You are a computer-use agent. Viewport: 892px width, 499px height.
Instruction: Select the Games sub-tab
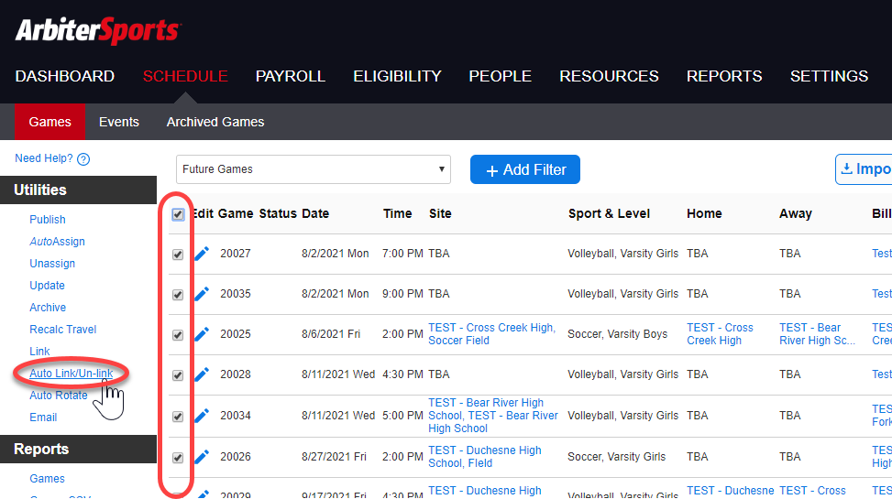[50, 122]
